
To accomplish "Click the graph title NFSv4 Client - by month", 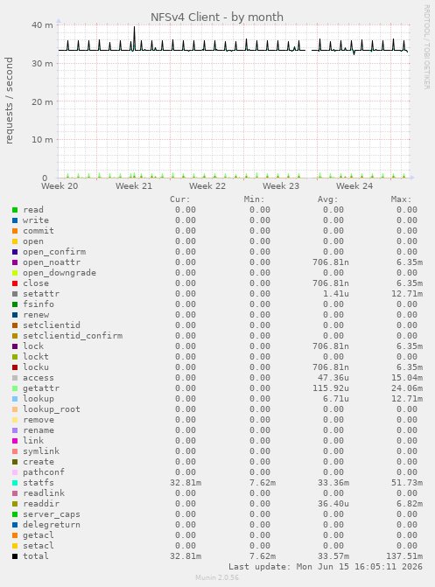I will pyautogui.click(x=217, y=17).
